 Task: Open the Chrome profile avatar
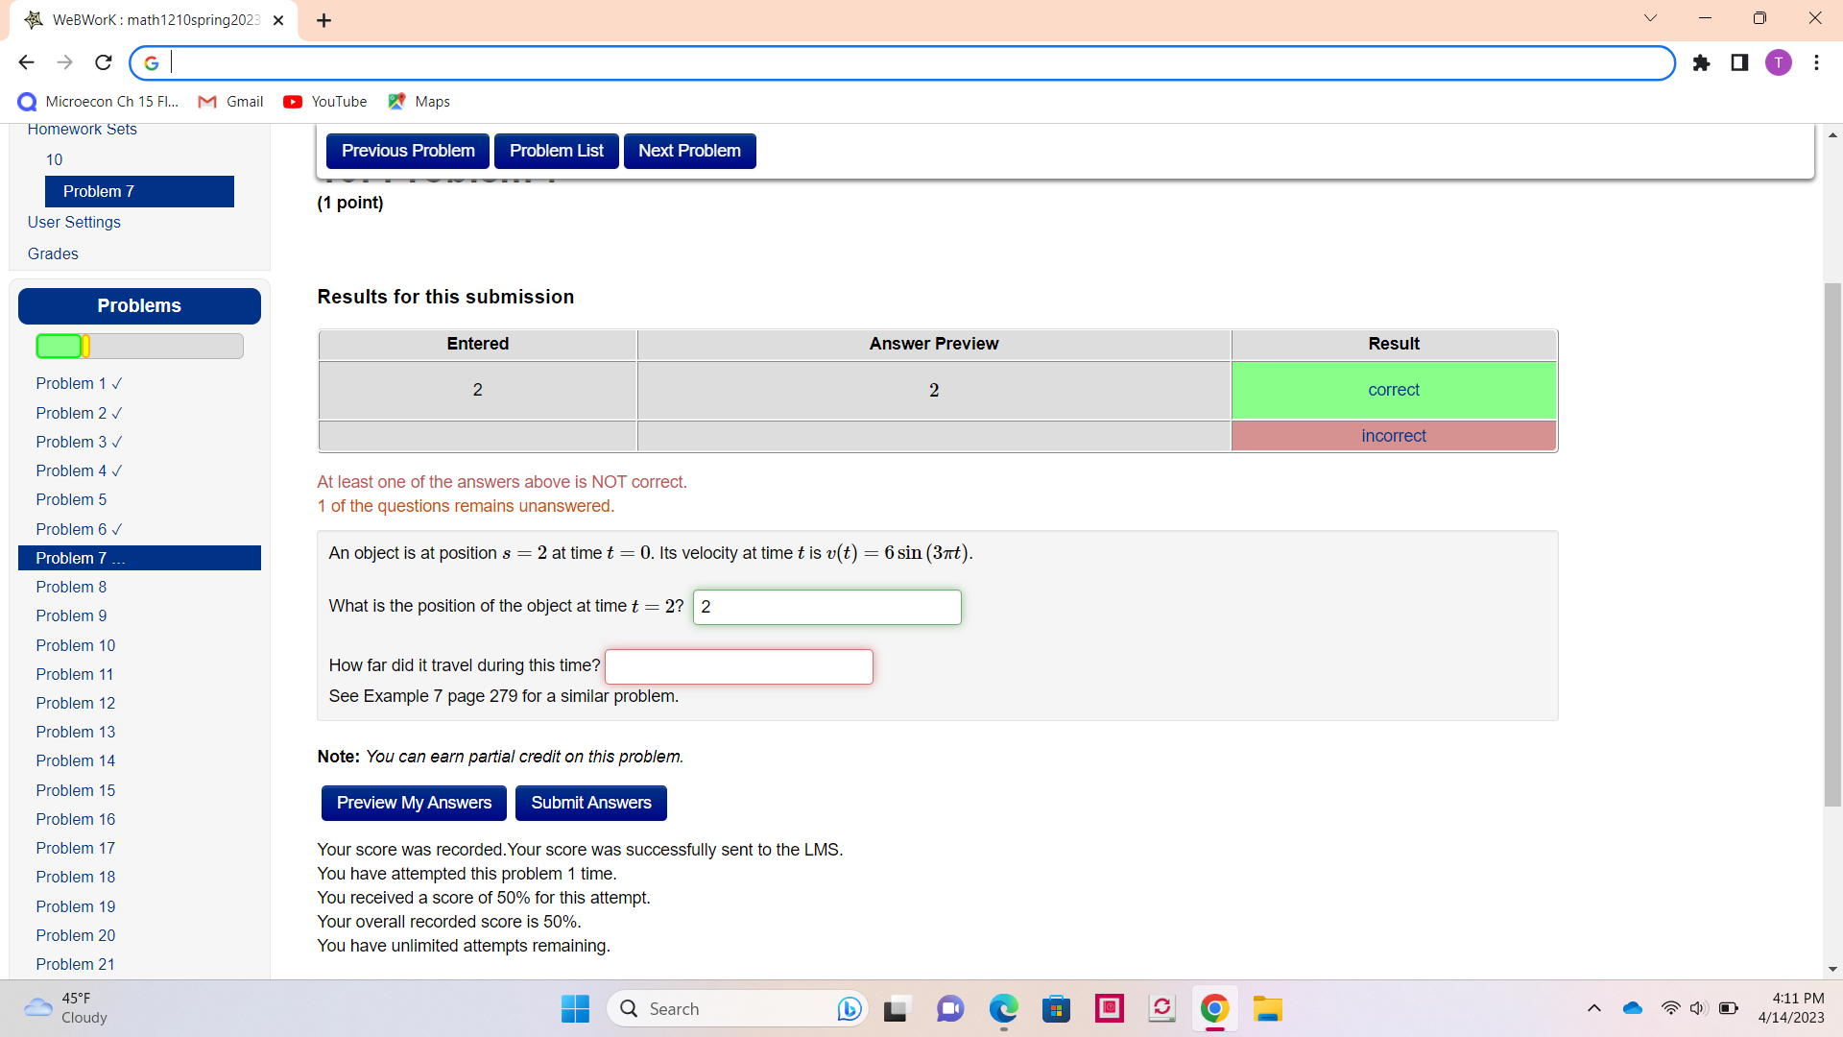1779,61
